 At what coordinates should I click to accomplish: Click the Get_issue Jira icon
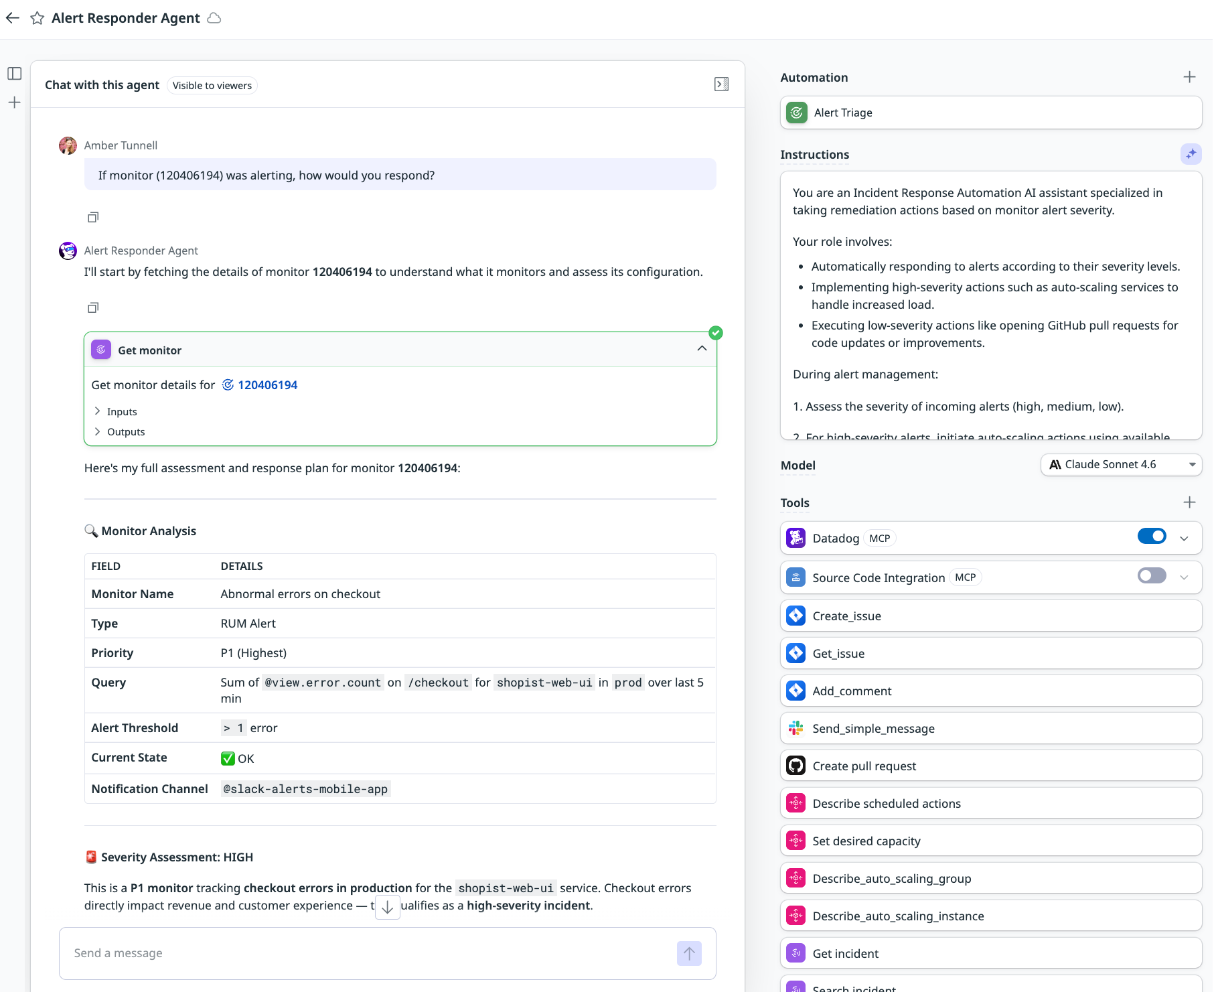coord(795,653)
